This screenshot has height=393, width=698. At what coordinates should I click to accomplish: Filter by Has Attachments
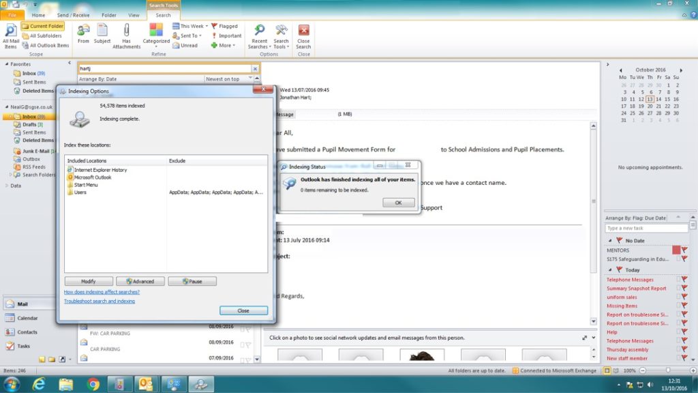126,37
